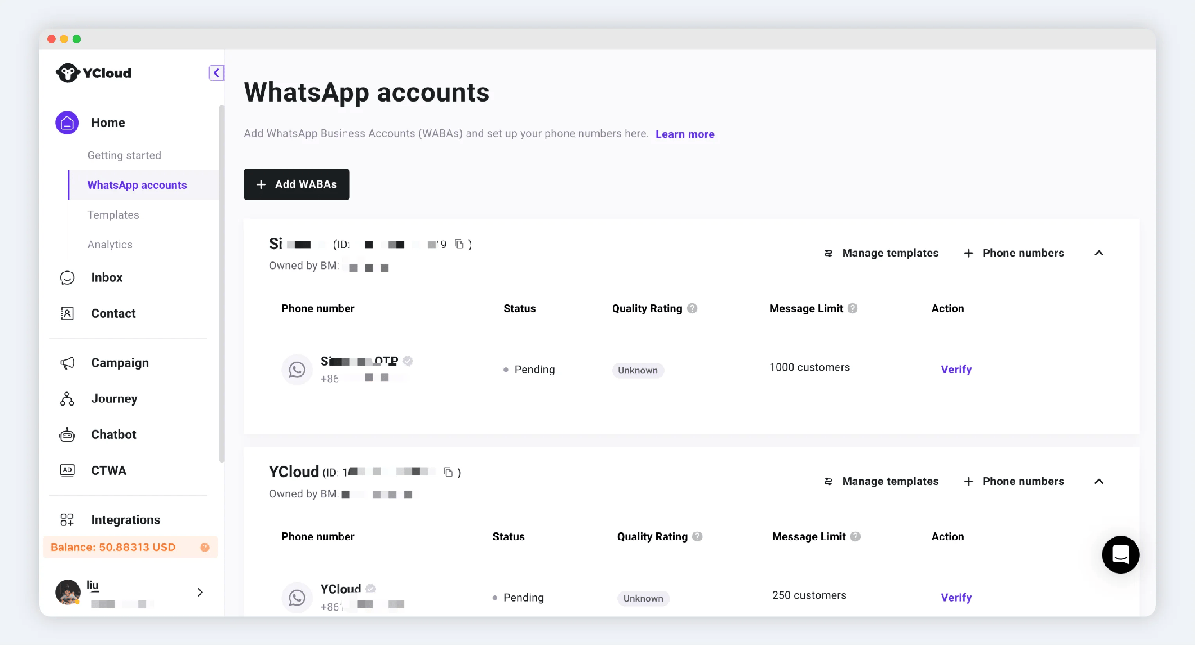Click the WhatsApp icon of the YCloud number
The height and width of the screenshot is (645, 1195).
tap(297, 598)
